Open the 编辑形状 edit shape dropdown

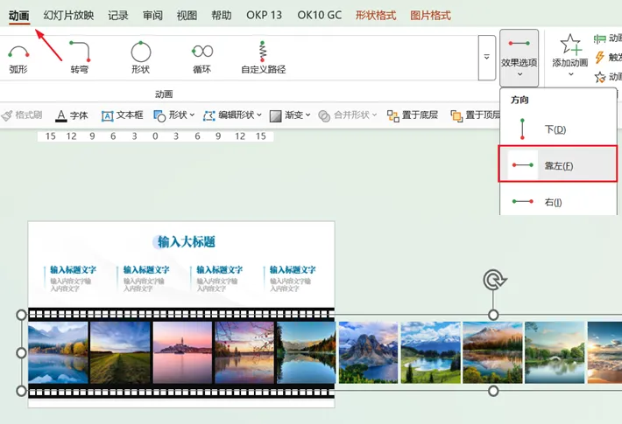(232, 115)
